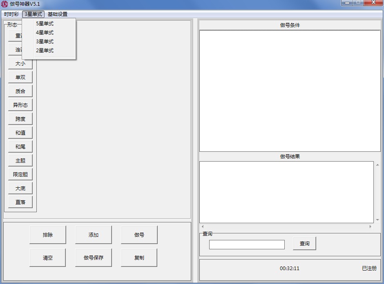Click the 直落 button

click(x=20, y=202)
